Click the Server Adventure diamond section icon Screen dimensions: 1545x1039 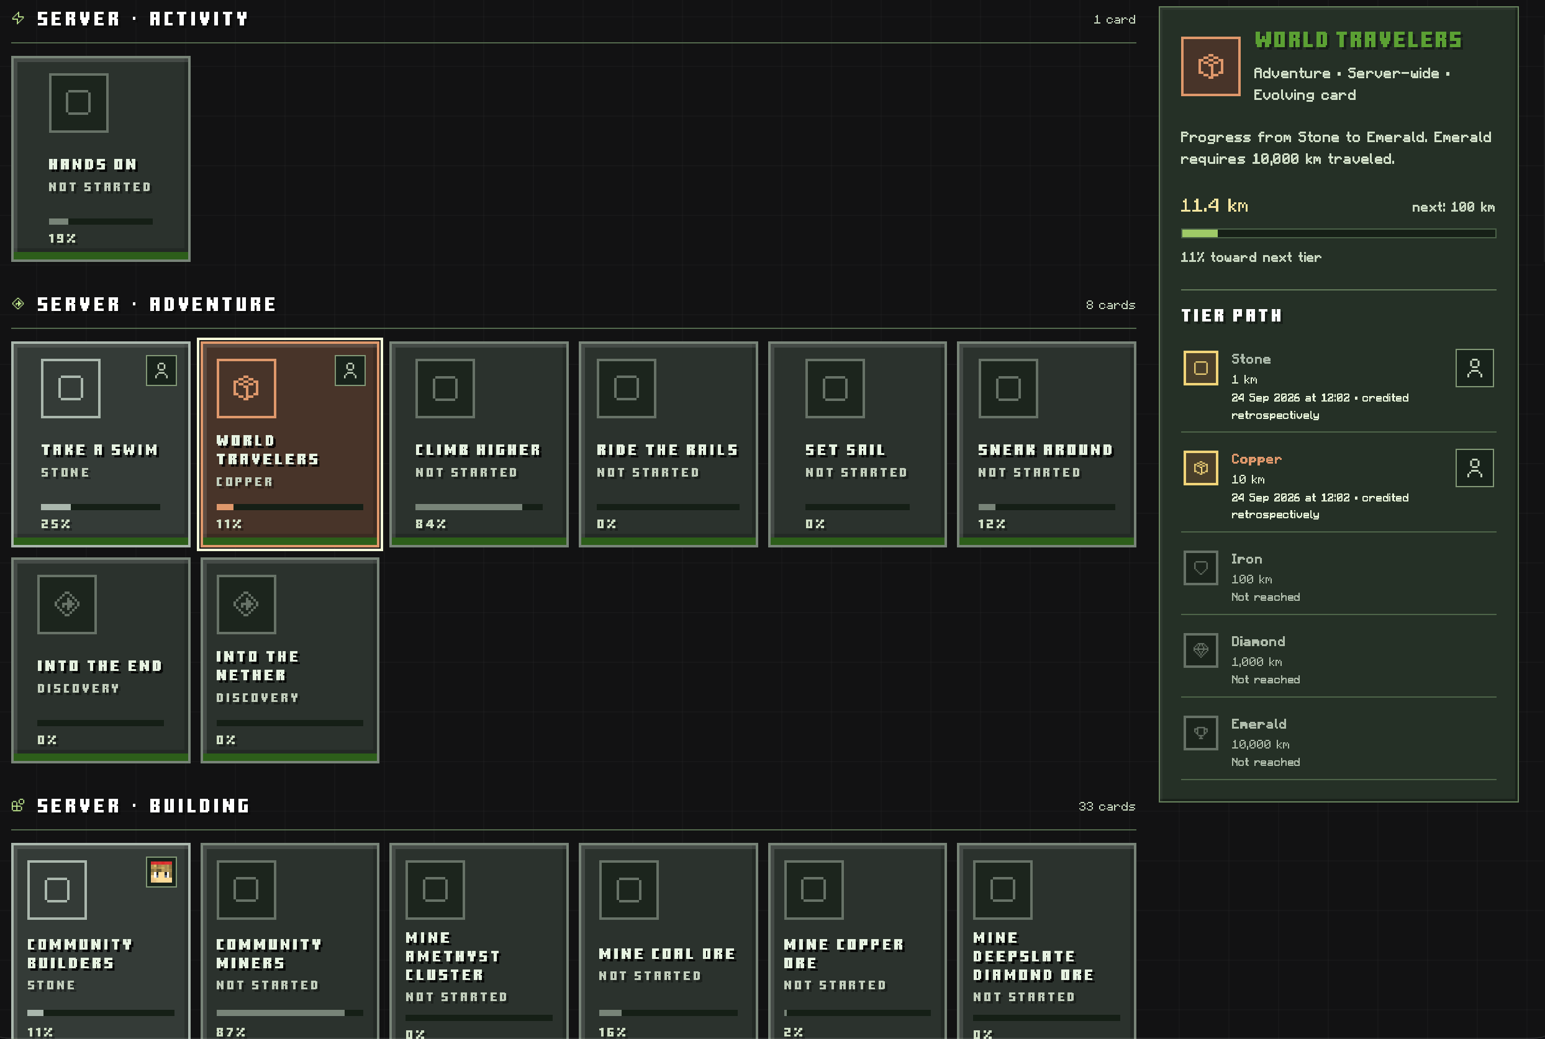pos(18,304)
